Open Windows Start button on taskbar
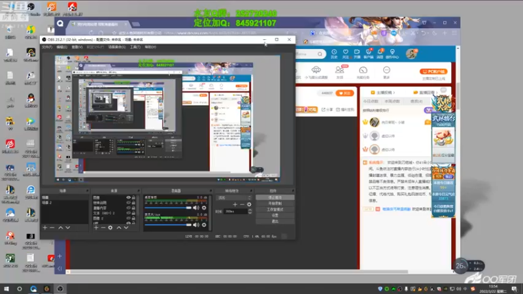Viewport: 523px width, 294px height. [x=7, y=289]
